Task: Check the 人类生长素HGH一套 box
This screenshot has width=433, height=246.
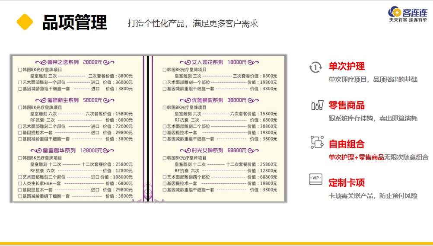Action: [x=20, y=184]
